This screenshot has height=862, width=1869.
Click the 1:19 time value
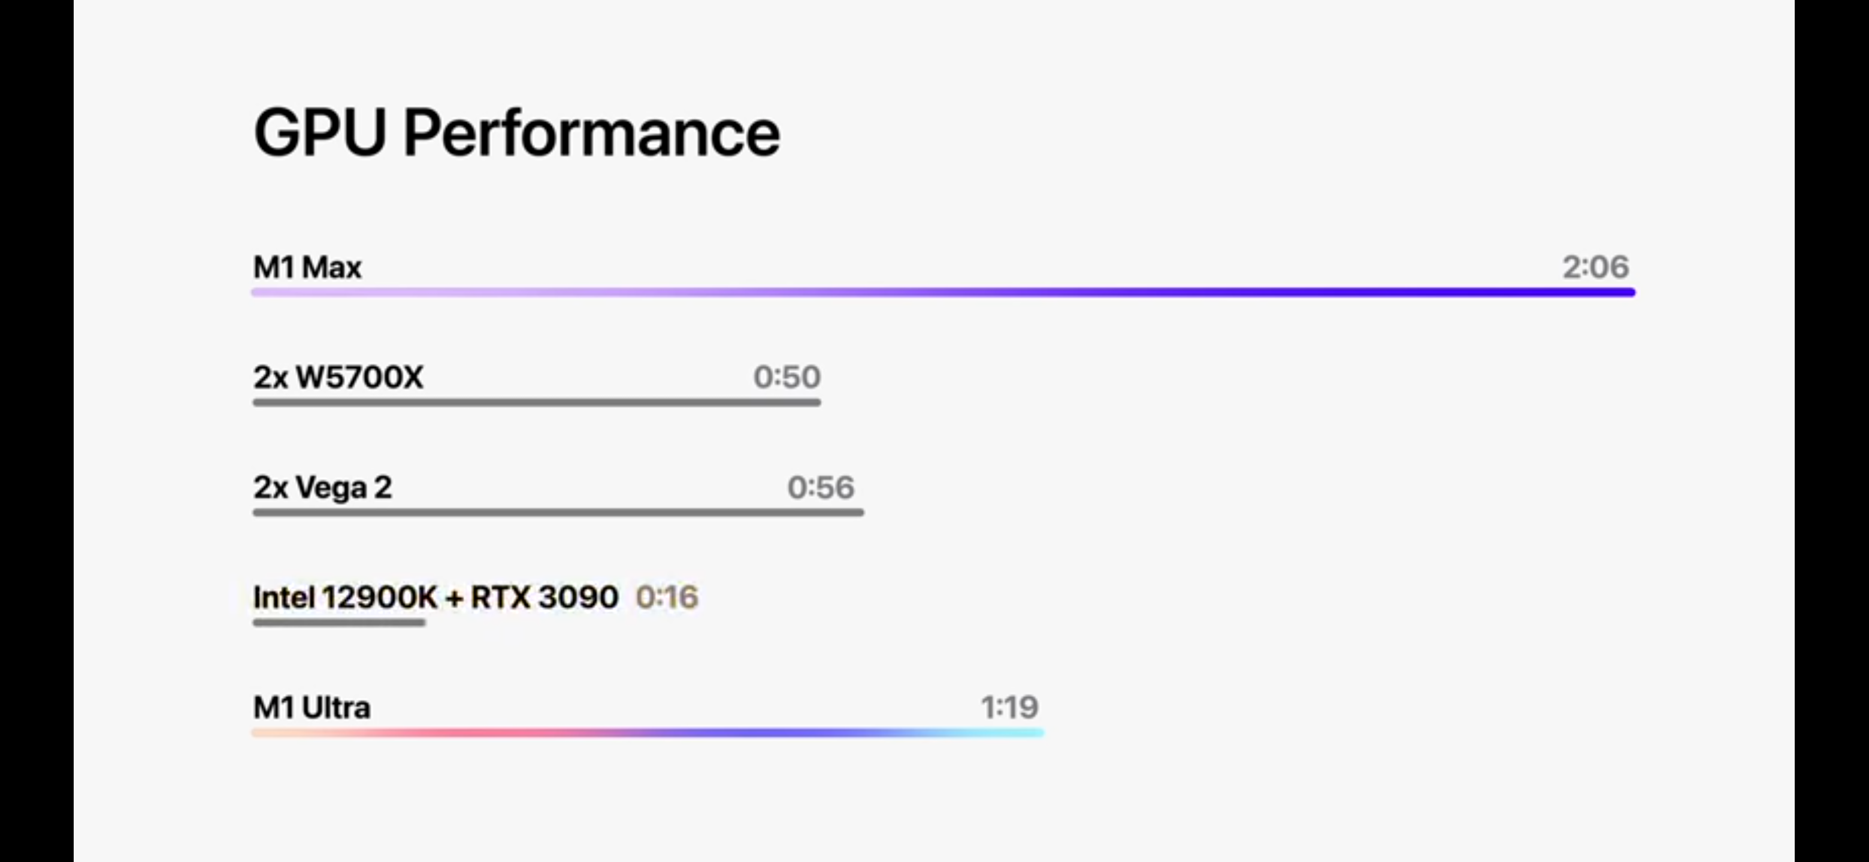(1009, 708)
